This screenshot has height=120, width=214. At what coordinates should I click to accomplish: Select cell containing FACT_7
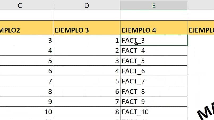(153, 81)
